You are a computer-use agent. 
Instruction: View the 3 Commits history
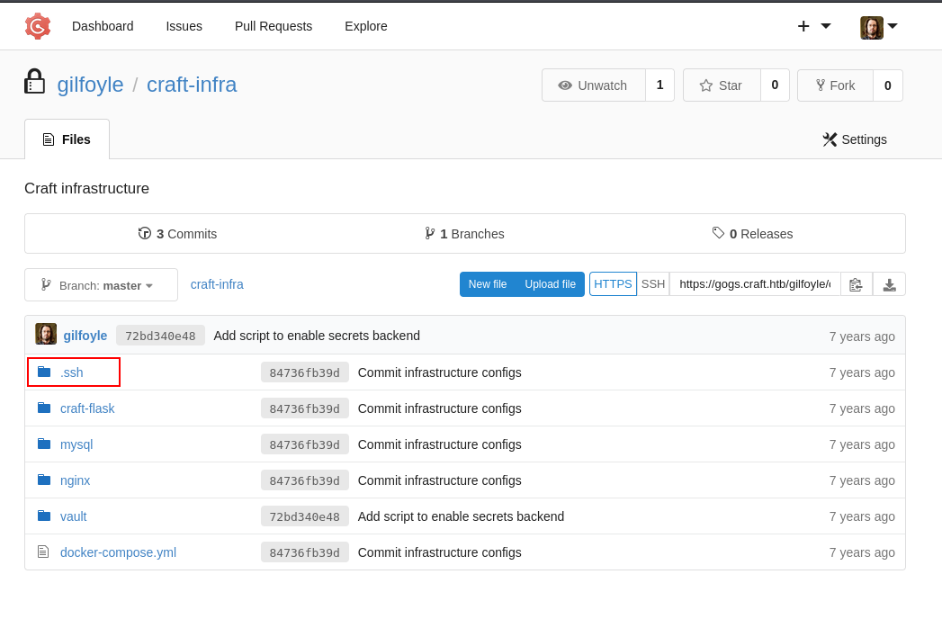point(177,234)
